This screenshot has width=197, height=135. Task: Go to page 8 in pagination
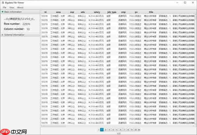click(128, 130)
